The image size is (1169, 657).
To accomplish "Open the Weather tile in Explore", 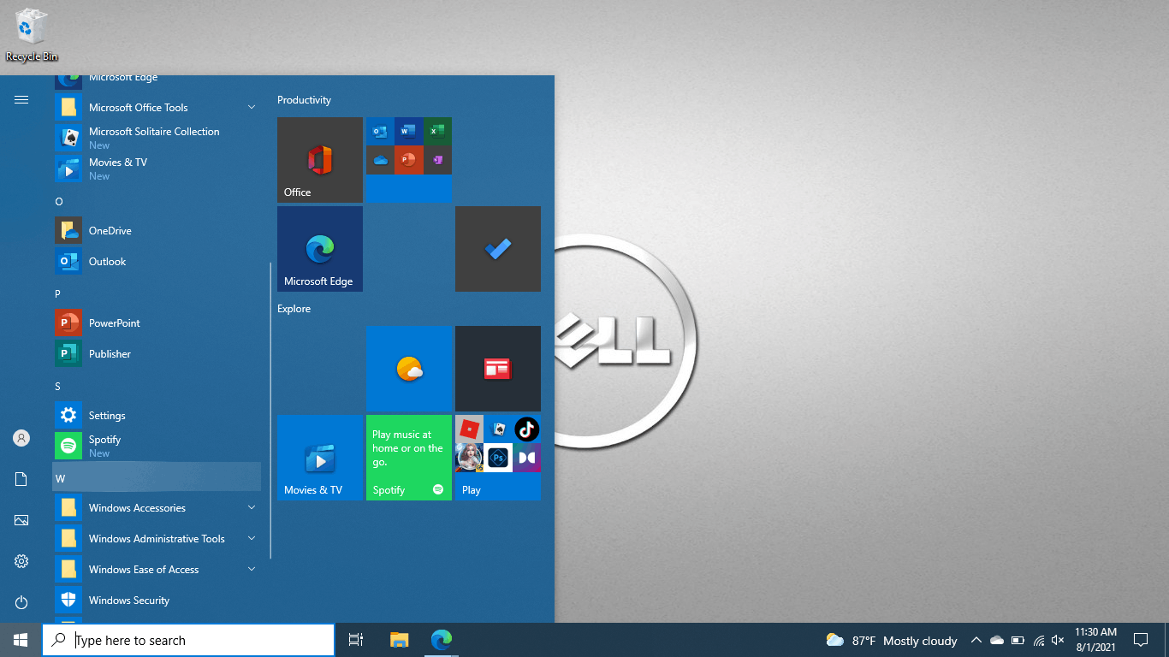I will (409, 369).
